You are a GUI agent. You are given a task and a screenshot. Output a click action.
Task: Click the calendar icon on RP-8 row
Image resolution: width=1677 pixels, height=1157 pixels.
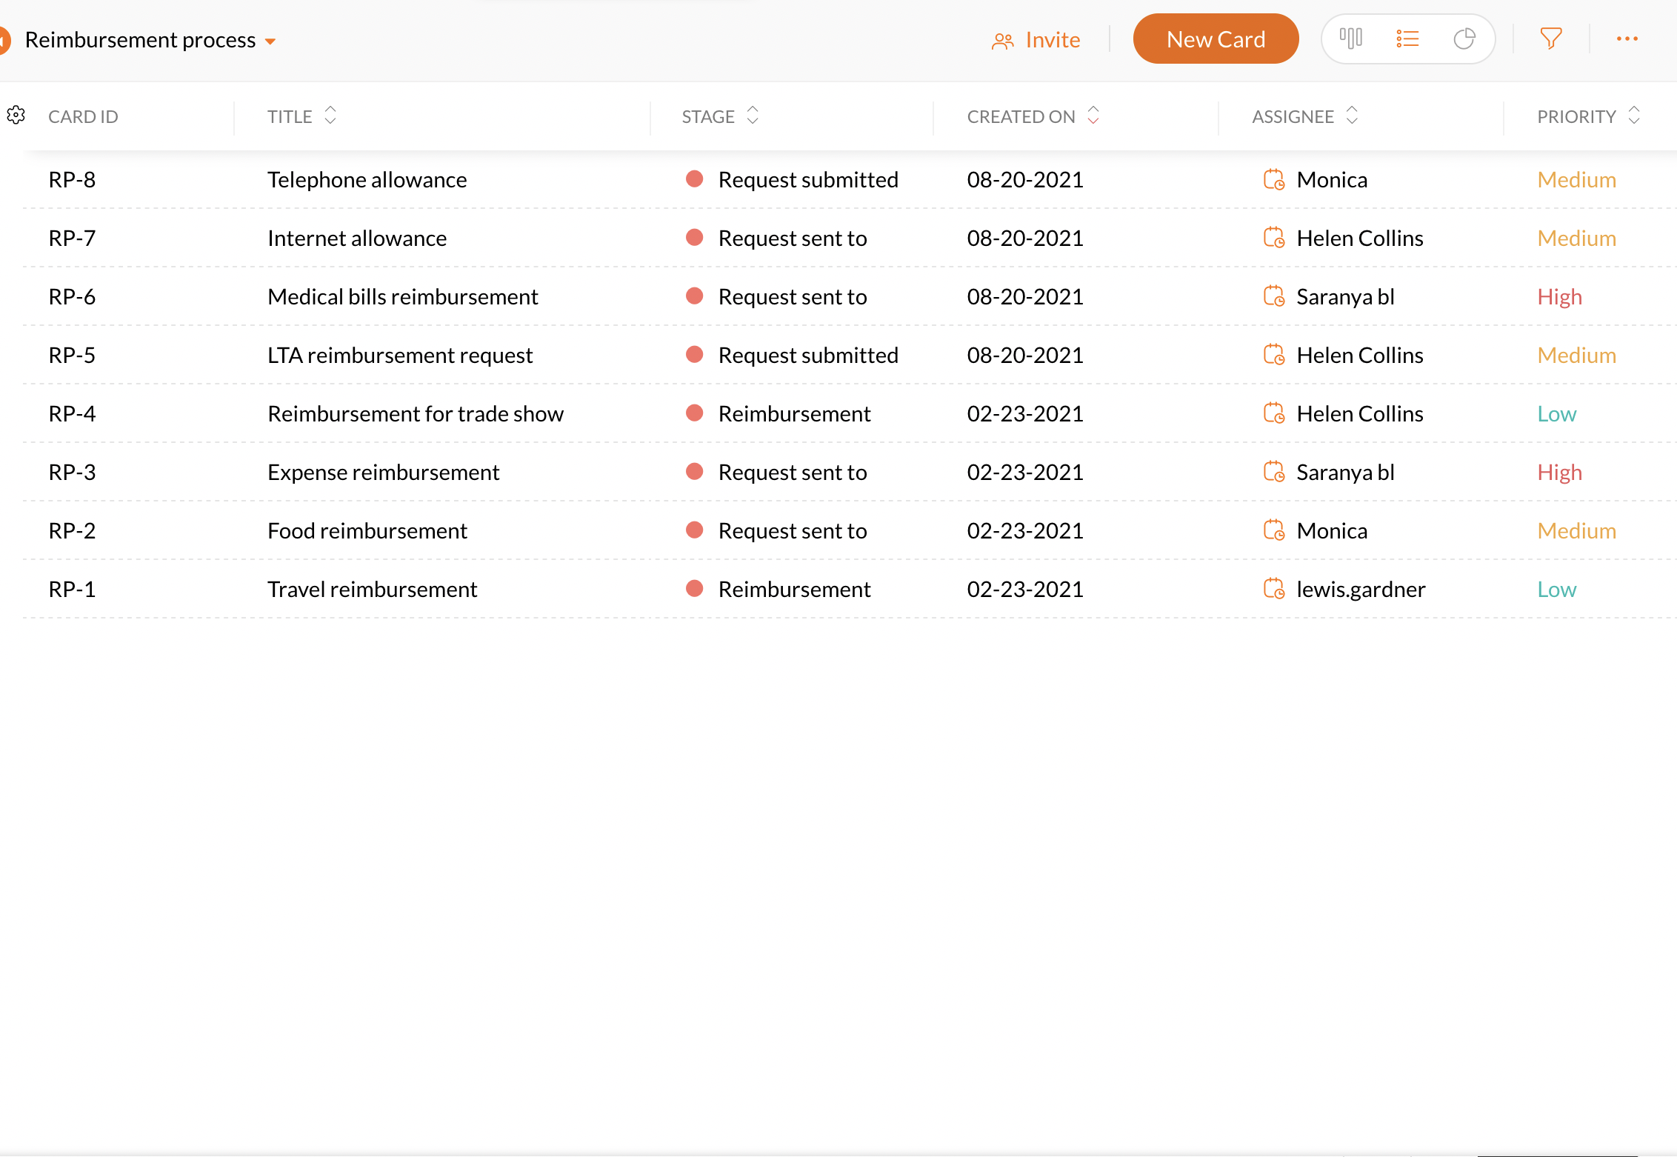coord(1273,179)
